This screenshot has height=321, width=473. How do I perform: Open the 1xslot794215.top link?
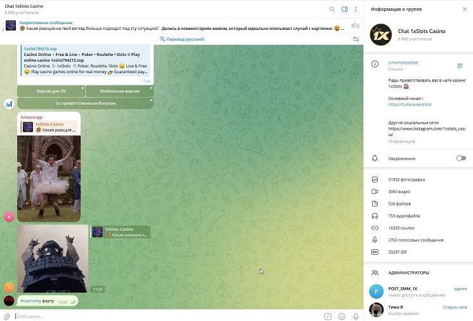pyautogui.click(x=40, y=48)
